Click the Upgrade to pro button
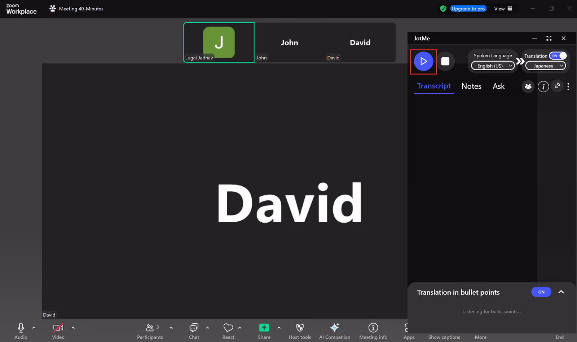Viewport: 577px width, 342px height. (468, 9)
